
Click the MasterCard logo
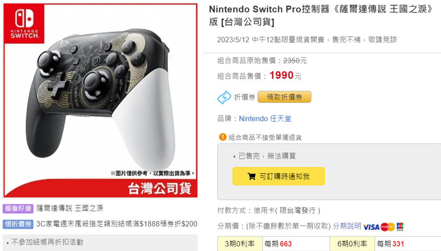(388, 227)
